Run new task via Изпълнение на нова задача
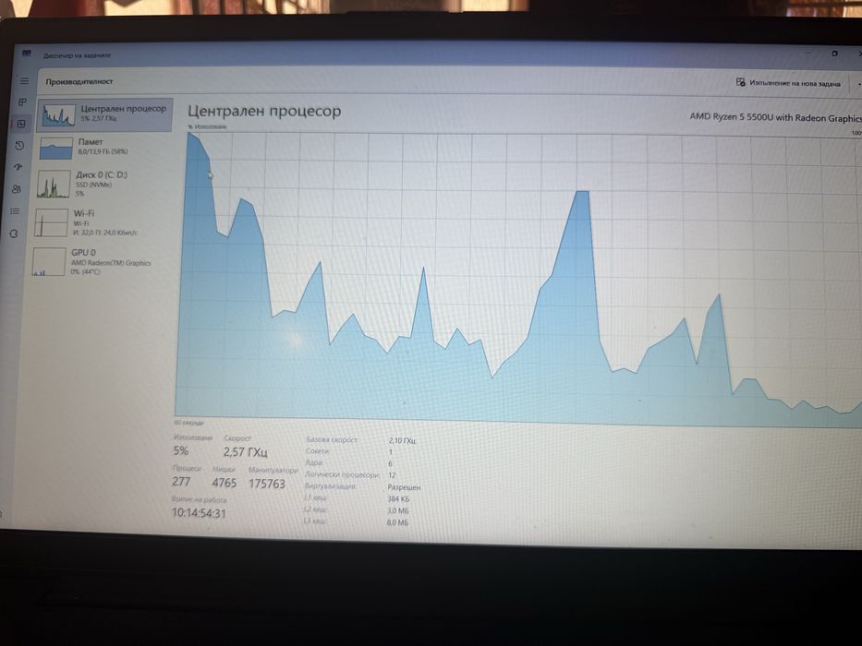The width and height of the screenshot is (862, 646). click(x=788, y=83)
